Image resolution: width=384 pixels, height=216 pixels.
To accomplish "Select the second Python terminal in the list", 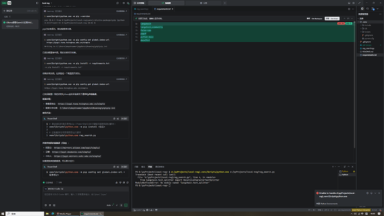I will (347, 175).
